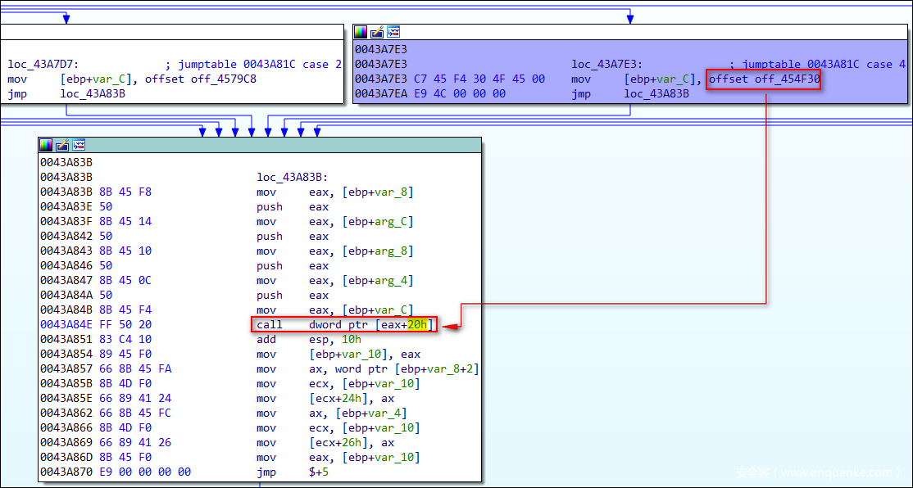Click the node color icon in the loc_43A7E3 block
Screen dimensions: 913x488
pyautogui.click(x=361, y=32)
